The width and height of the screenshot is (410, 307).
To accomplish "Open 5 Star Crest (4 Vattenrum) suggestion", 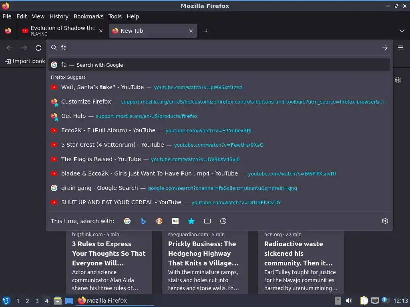I will [219, 145].
